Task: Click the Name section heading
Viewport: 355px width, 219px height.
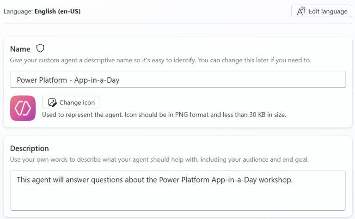Action: [20, 49]
